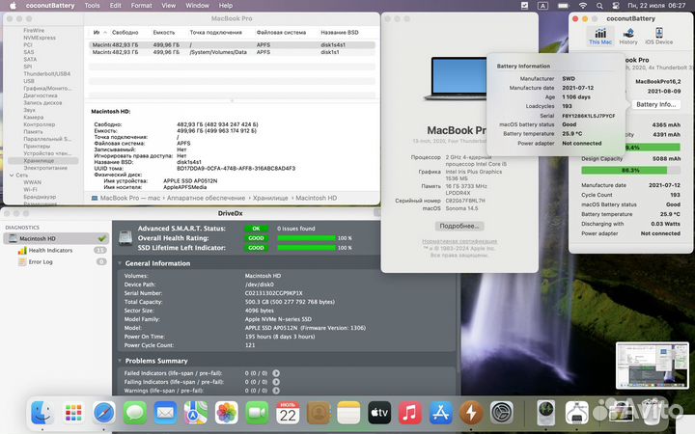
Task: Select Thunderbolt/USB4 in the sidebar
Action: coord(46,73)
